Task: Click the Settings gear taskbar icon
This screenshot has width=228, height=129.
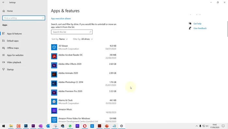Action: [x=121, y=126]
